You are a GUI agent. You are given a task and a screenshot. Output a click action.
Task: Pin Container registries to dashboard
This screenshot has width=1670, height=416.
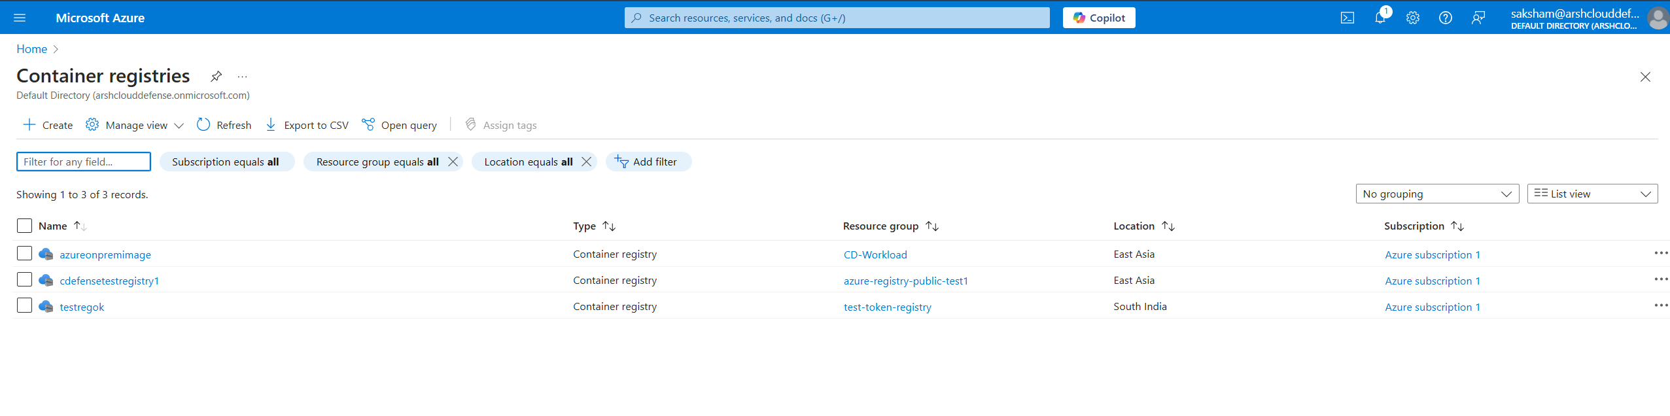pyautogui.click(x=216, y=77)
